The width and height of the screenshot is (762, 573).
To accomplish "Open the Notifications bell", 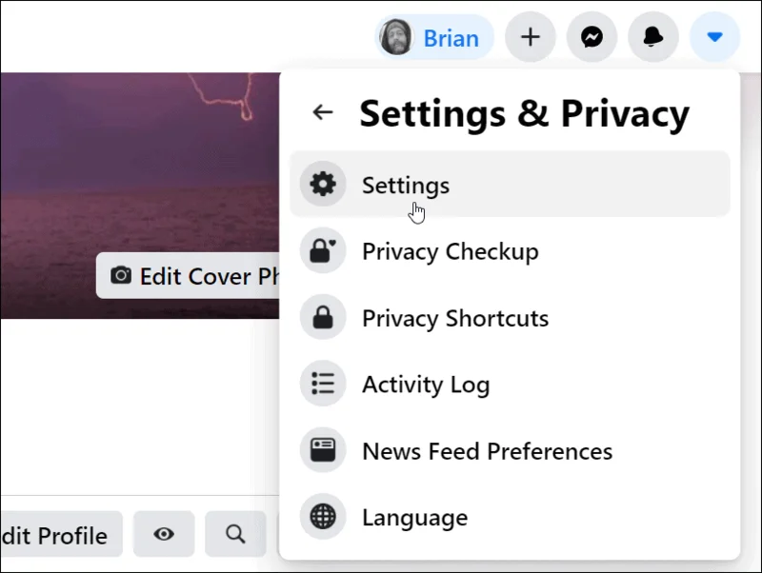I will pos(653,37).
